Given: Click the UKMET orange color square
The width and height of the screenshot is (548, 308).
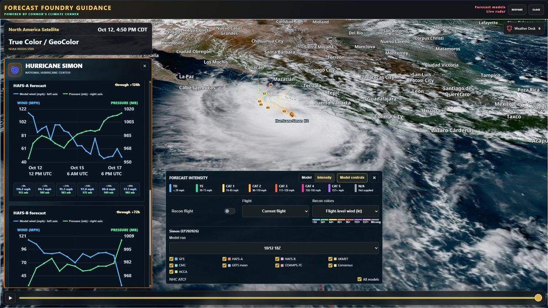Looking at the screenshot, I should coord(336,259).
